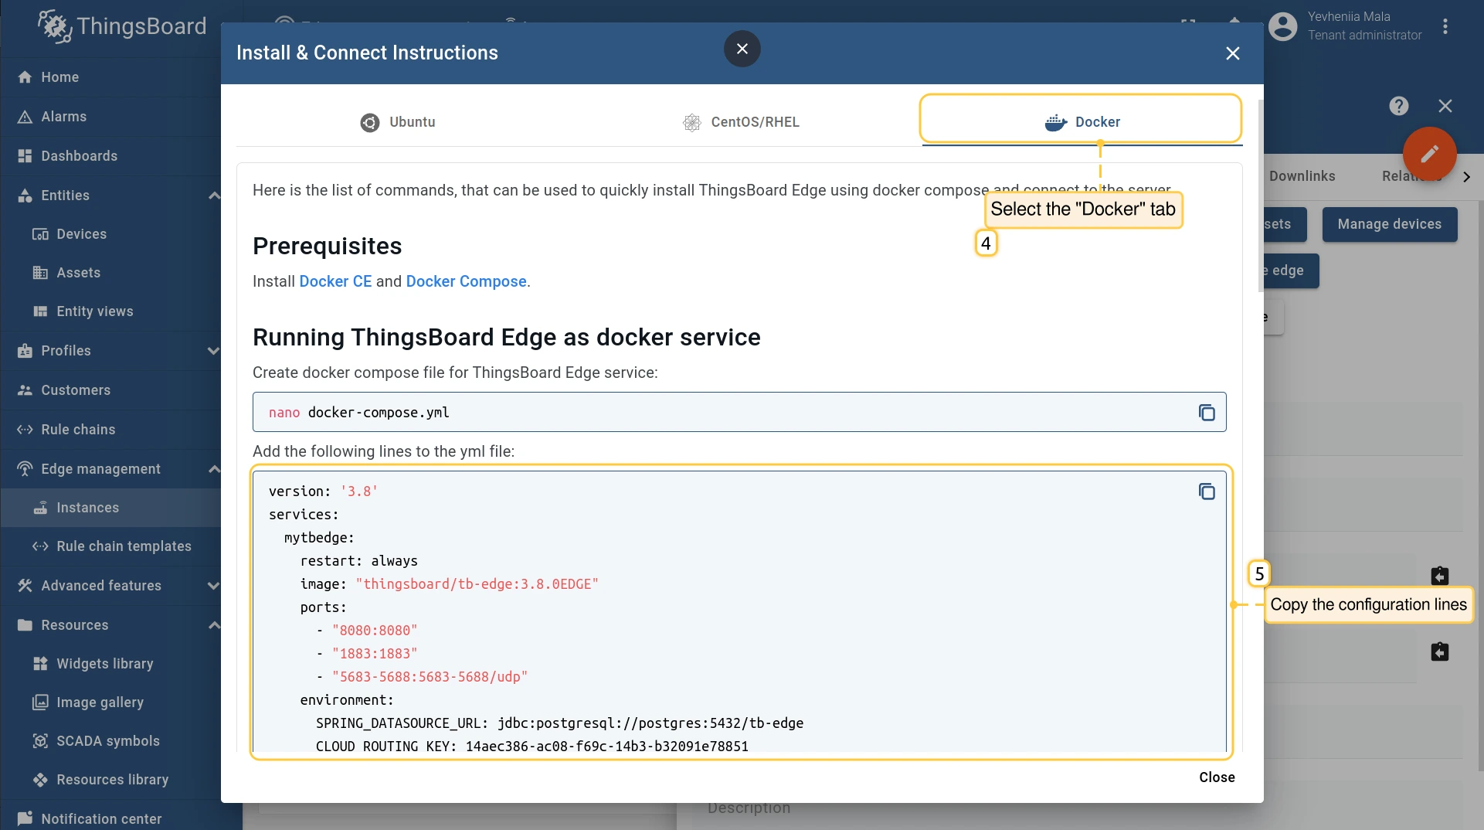Copy the yml configuration lines block

(x=1206, y=492)
